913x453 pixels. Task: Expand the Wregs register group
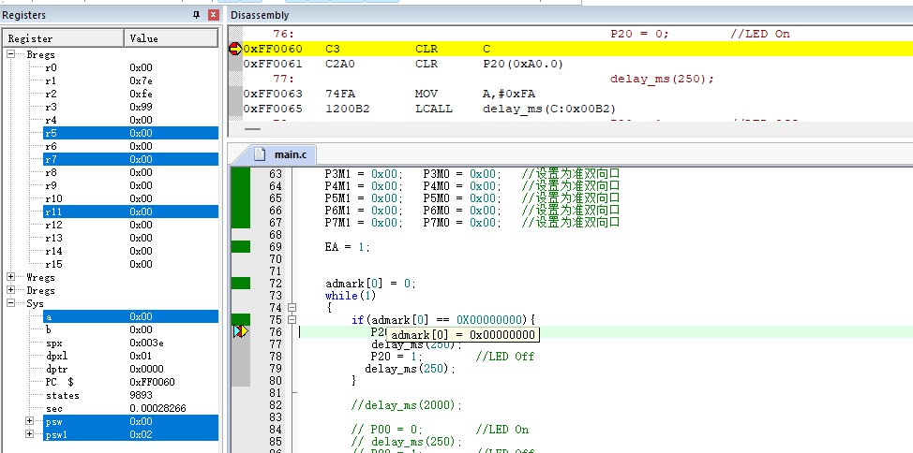coord(11,277)
